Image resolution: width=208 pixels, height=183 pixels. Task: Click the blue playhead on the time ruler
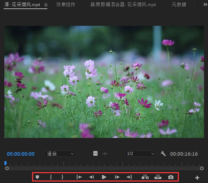tap(5, 163)
